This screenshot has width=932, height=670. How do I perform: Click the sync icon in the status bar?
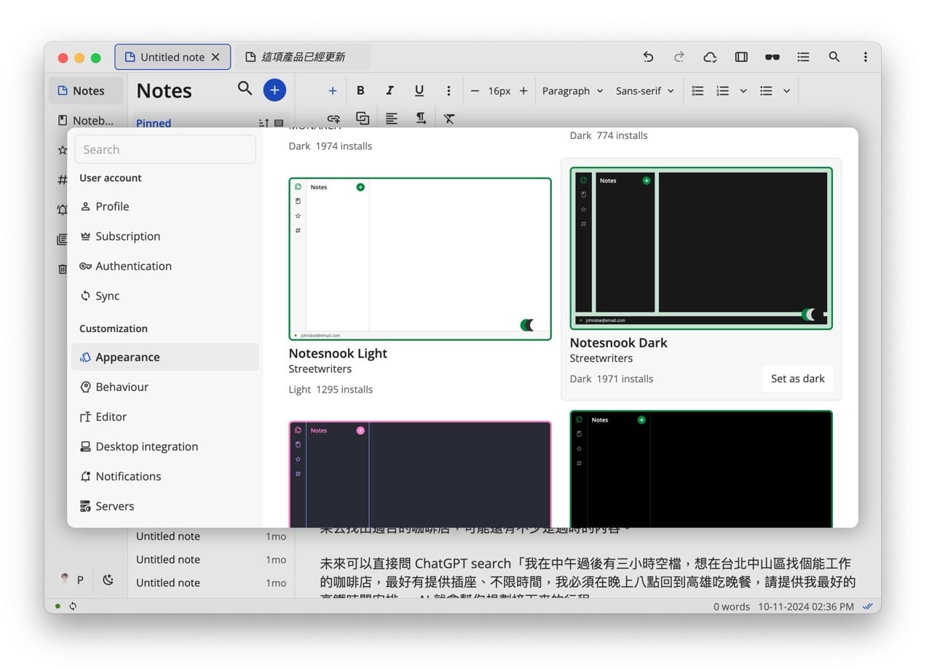pyautogui.click(x=73, y=606)
